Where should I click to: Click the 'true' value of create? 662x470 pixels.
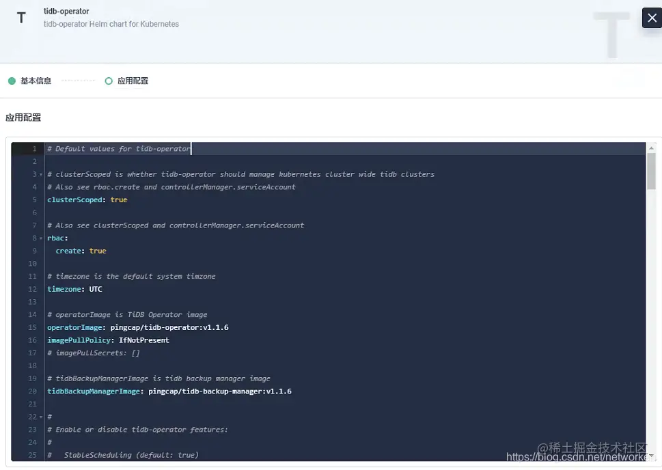(98, 251)
